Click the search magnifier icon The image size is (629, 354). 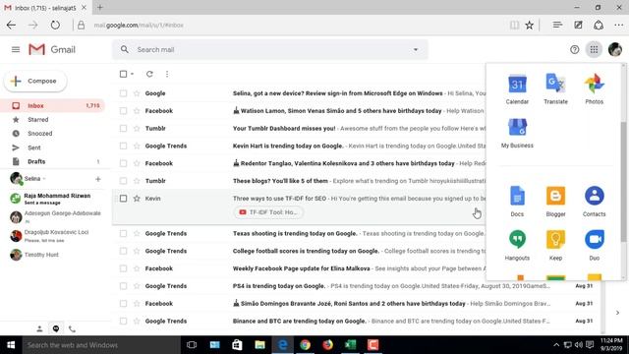click(x=125, y=49)
